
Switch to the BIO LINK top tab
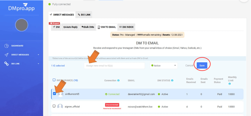tap(84, 15)
